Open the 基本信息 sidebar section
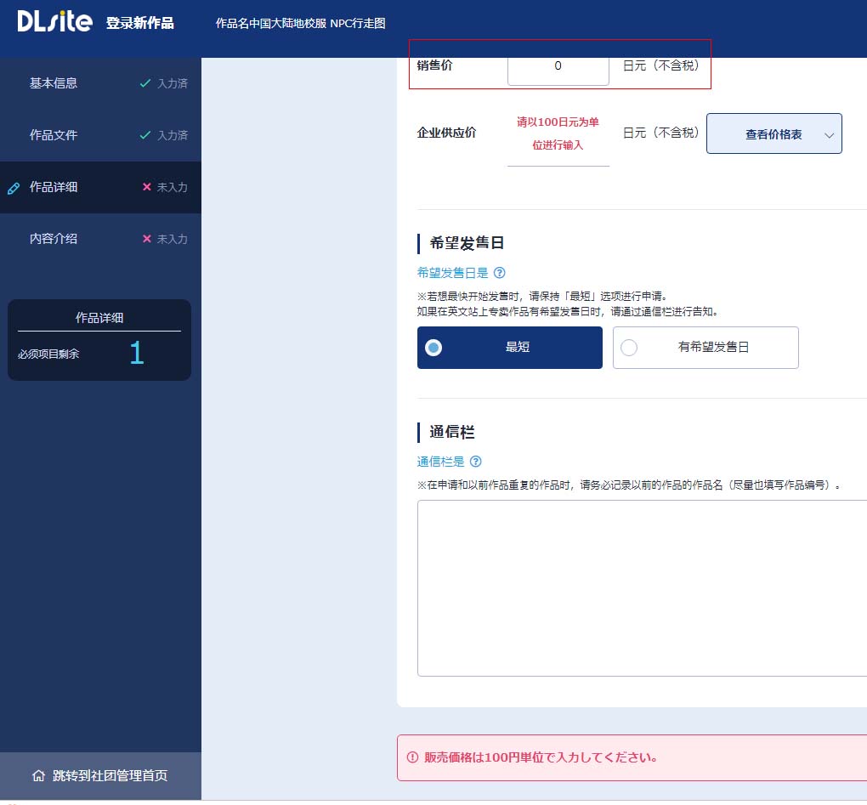Image resolution: width=867 pixels, height=805 pixels. pyautogui.click(x=100, y=83)
